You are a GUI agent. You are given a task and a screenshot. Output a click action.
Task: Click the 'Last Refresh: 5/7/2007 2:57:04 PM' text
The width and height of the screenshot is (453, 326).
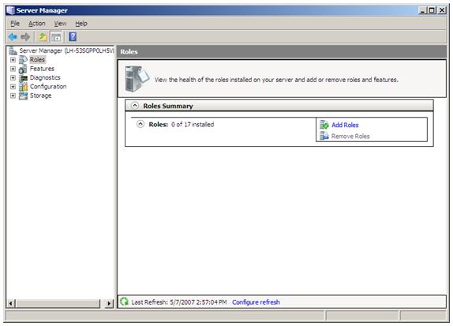179,302
